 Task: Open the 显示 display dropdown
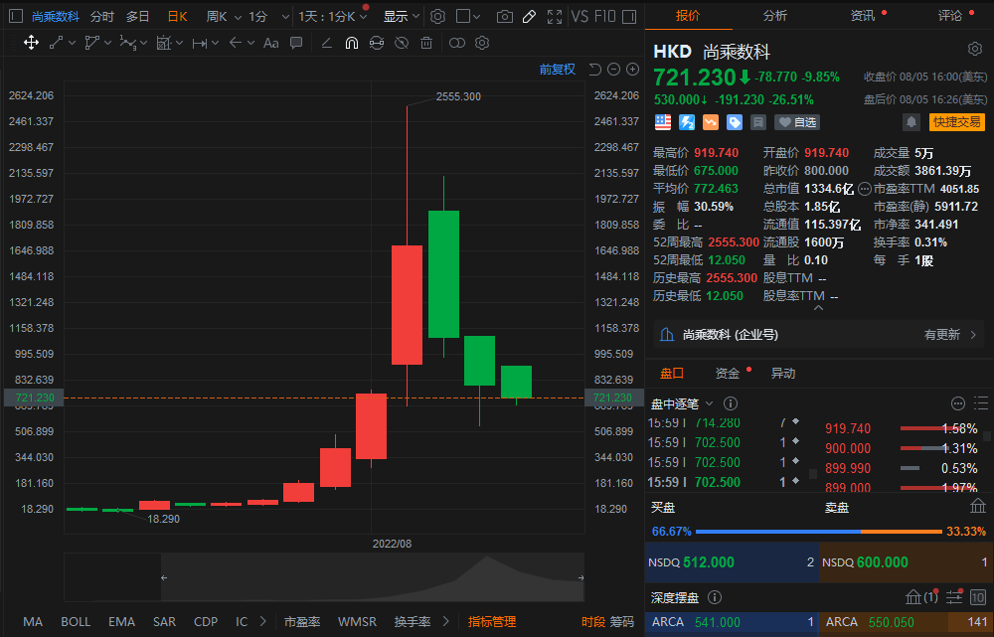[x=402, y=17]
